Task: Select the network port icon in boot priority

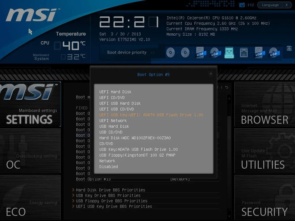Action: point(244,52)
